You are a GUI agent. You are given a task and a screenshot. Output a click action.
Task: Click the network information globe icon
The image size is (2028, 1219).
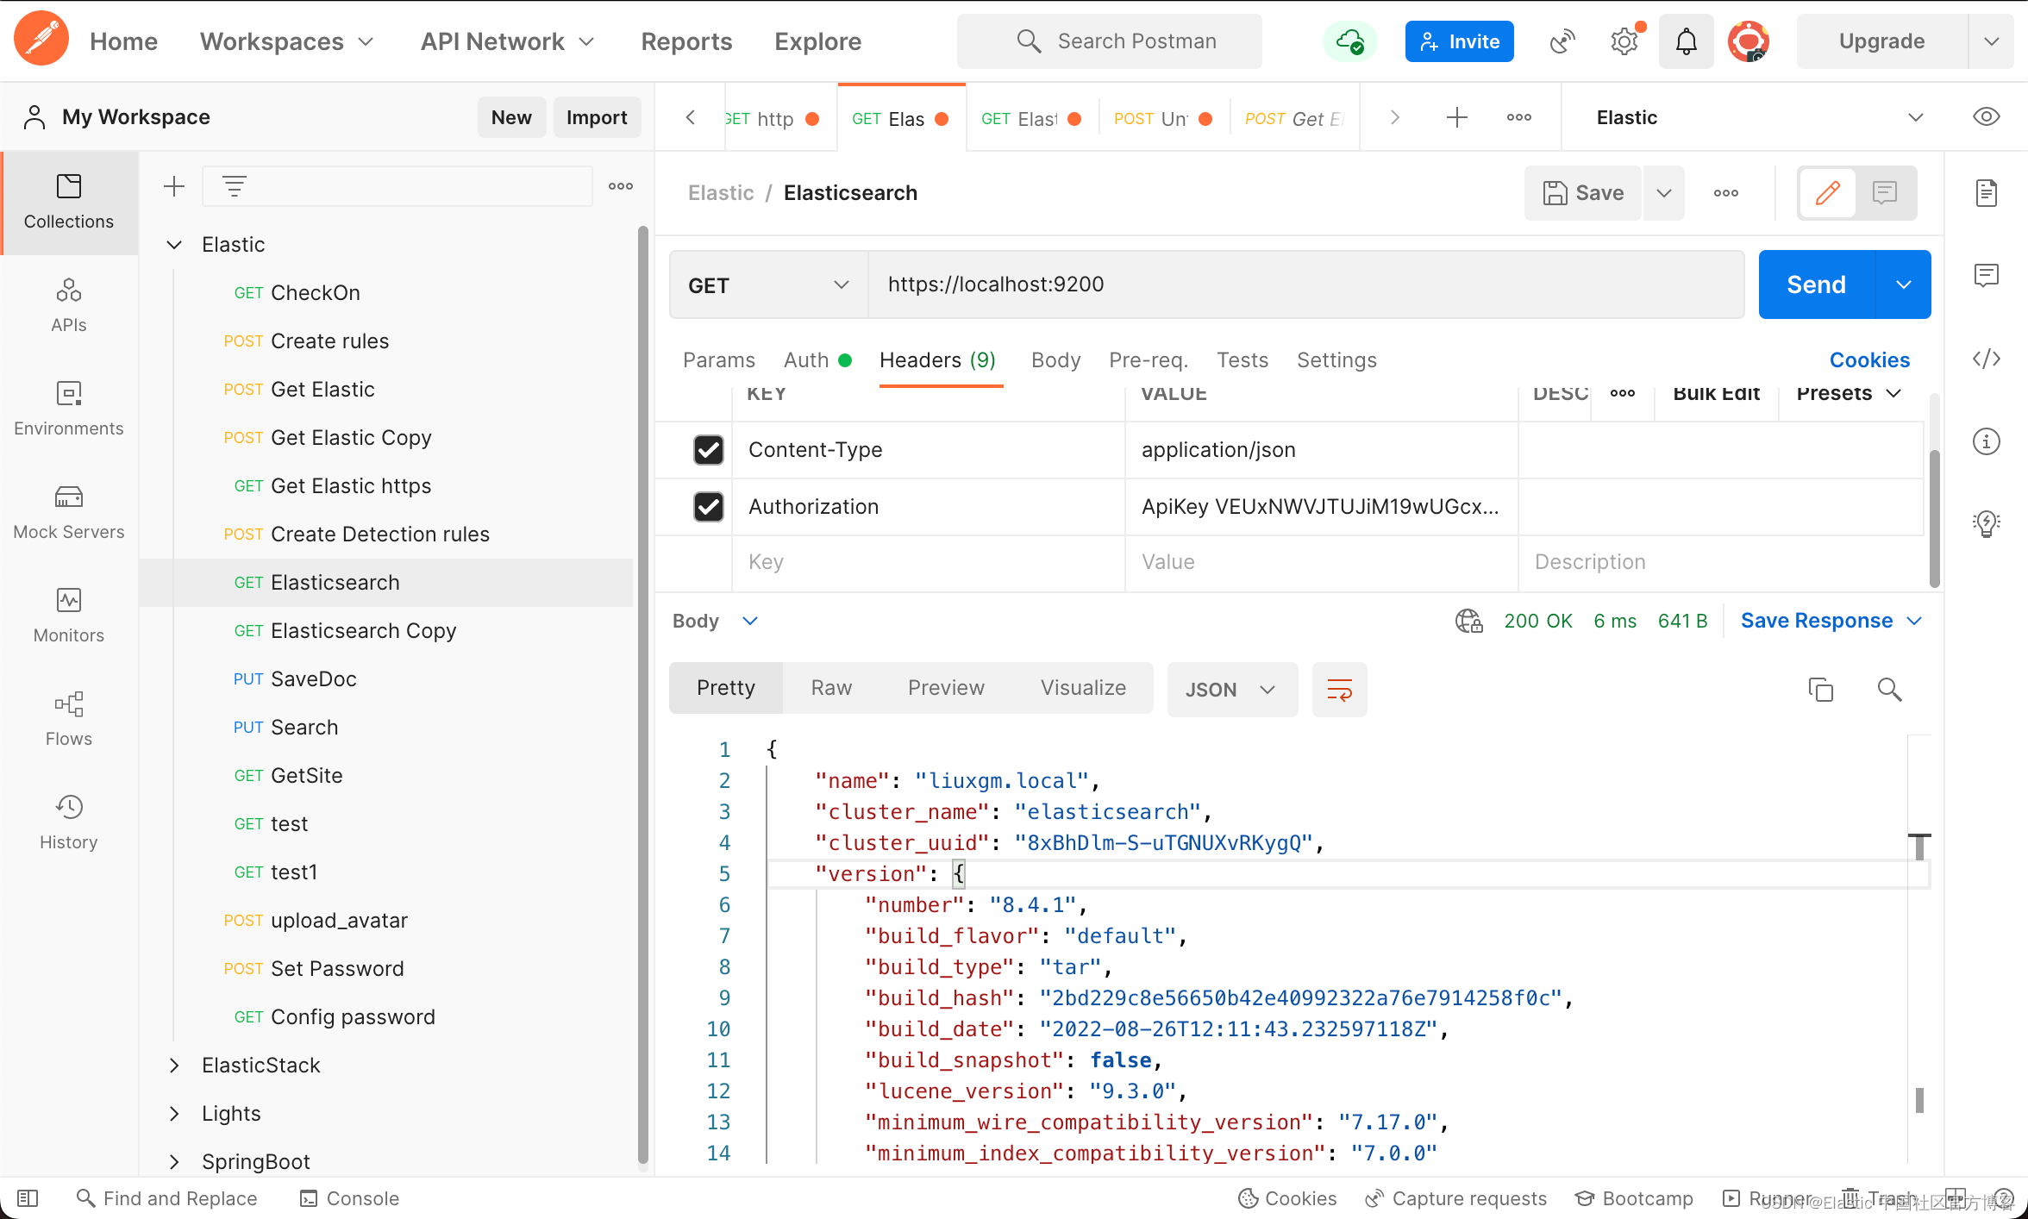[x=1469, y=621]
